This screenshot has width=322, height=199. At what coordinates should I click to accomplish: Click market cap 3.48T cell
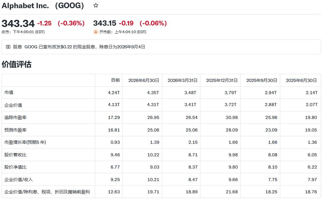pyautogui.click(x=190, y=93)
